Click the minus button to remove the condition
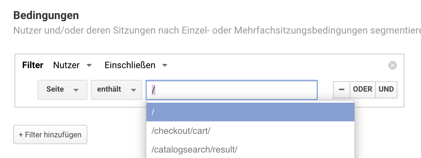 tap(341, 89)
